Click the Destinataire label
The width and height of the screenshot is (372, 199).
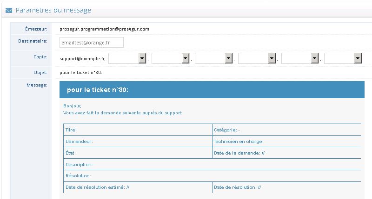(33, 41)
